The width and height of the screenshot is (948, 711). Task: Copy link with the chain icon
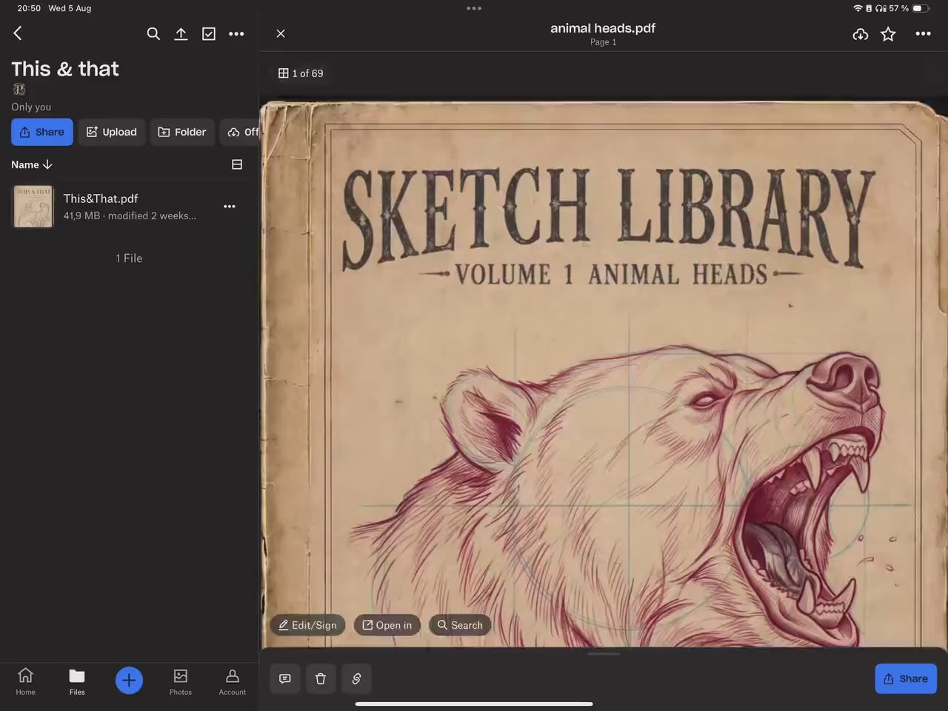coord(356,678)
